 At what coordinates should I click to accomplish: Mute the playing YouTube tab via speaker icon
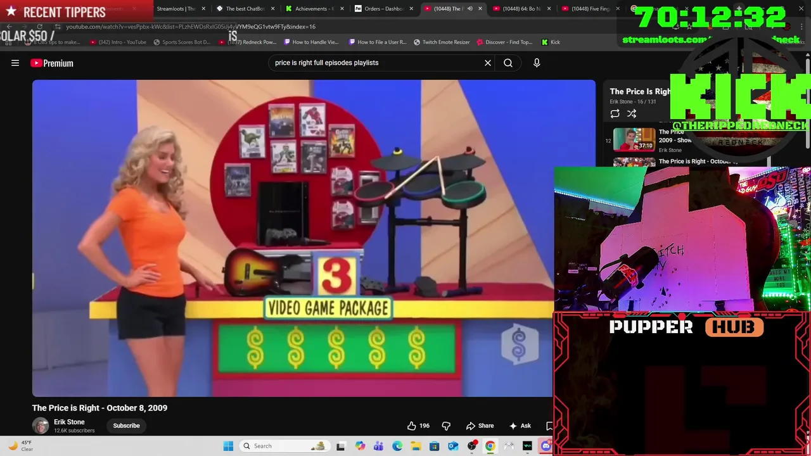click(x=469, y=9)
